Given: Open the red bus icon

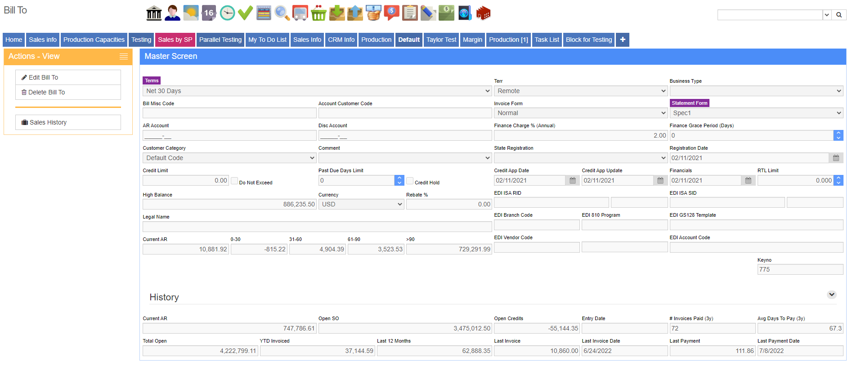Looking at the screenshot, I should click(x=300, y=13).
